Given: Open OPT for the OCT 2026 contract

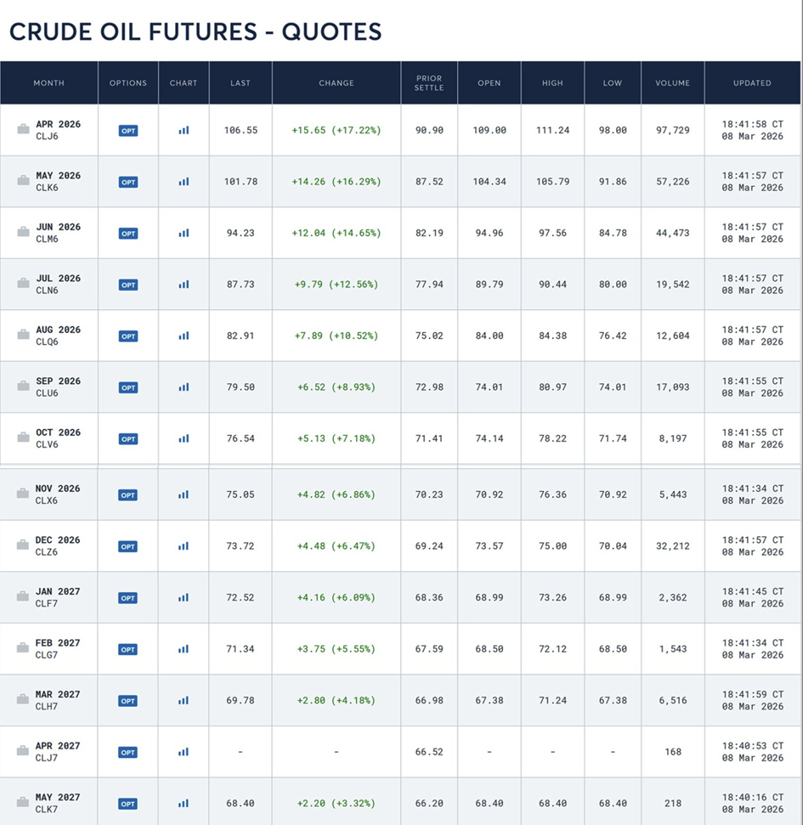Looking at the screenshot, I should tap(128, 439).
